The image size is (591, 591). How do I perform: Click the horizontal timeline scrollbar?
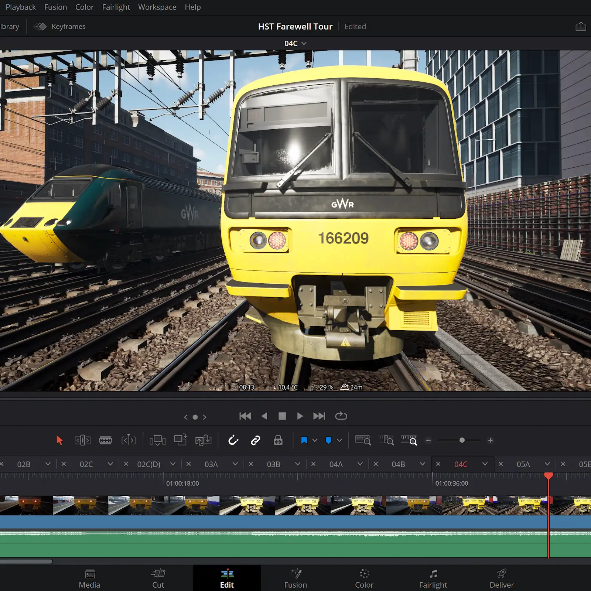pyautogui.click(x=26, y=561)
